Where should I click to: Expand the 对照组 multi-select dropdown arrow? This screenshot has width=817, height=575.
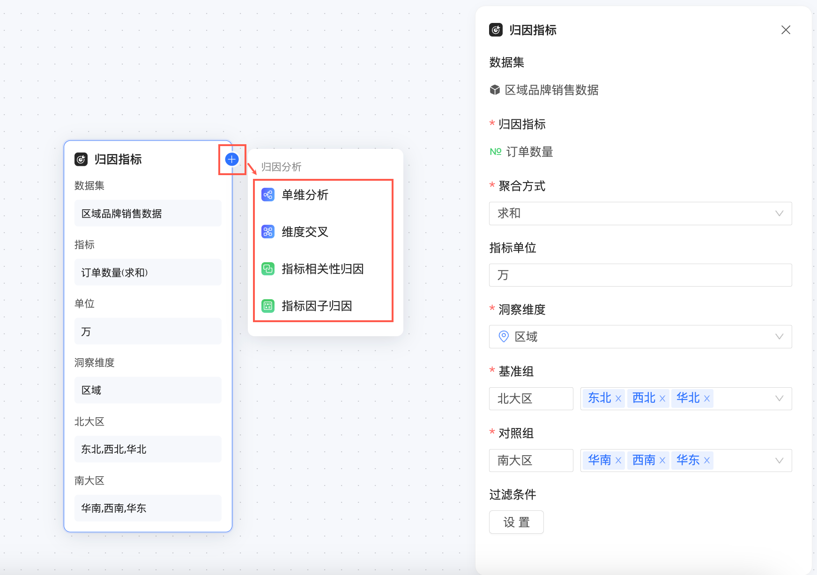pyautogui.click(x=780, y=460)
